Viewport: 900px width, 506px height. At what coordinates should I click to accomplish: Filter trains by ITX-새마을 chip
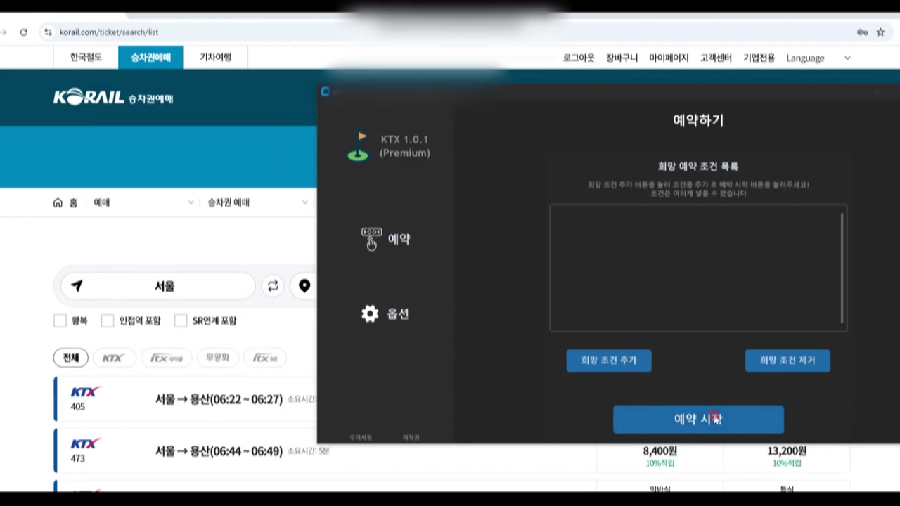pyautogui.click(x=167, y=358)
